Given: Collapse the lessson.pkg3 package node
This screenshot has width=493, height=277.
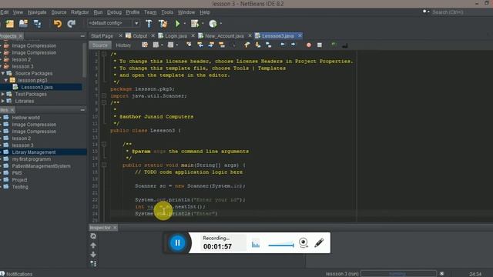Looking at the screenshot, I should click(x=6, y=80).
